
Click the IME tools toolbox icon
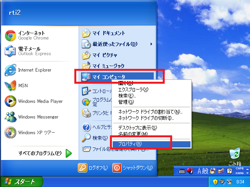click(221, 171)
